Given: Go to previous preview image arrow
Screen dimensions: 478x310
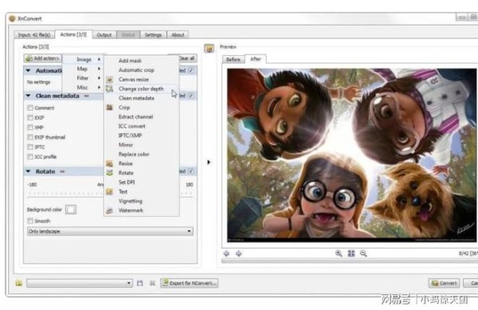Looking at the screenshot, I should 226,253.
